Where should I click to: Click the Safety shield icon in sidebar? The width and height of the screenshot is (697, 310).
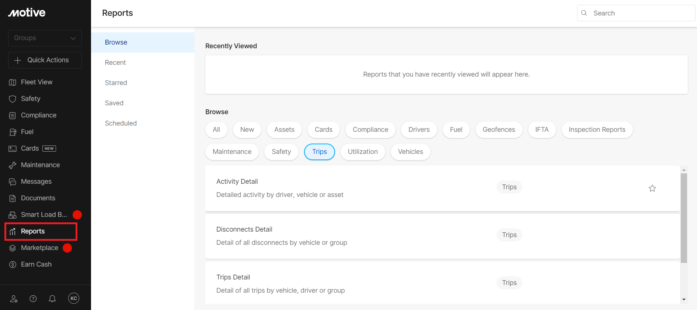pos(13,99)
